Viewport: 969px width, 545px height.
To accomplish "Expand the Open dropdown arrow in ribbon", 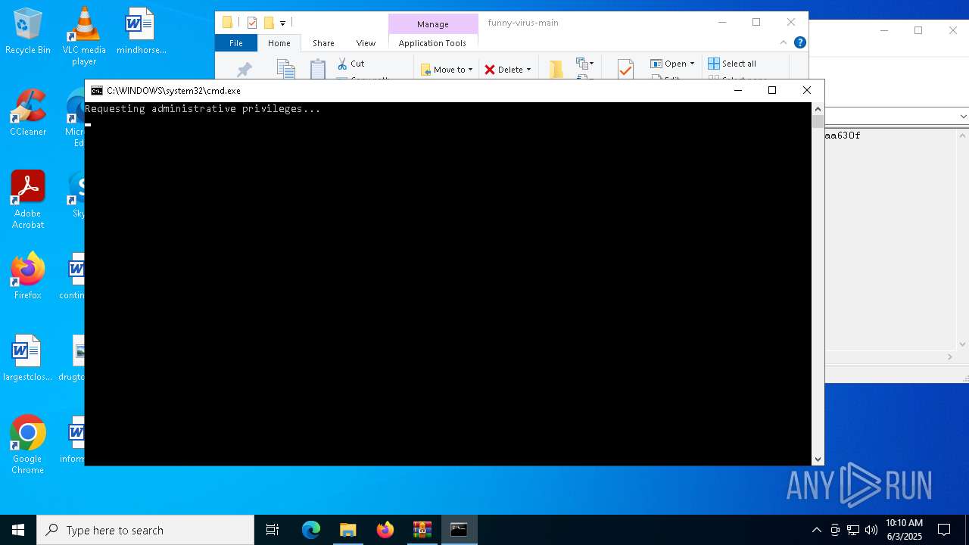I will click(692, 64).
